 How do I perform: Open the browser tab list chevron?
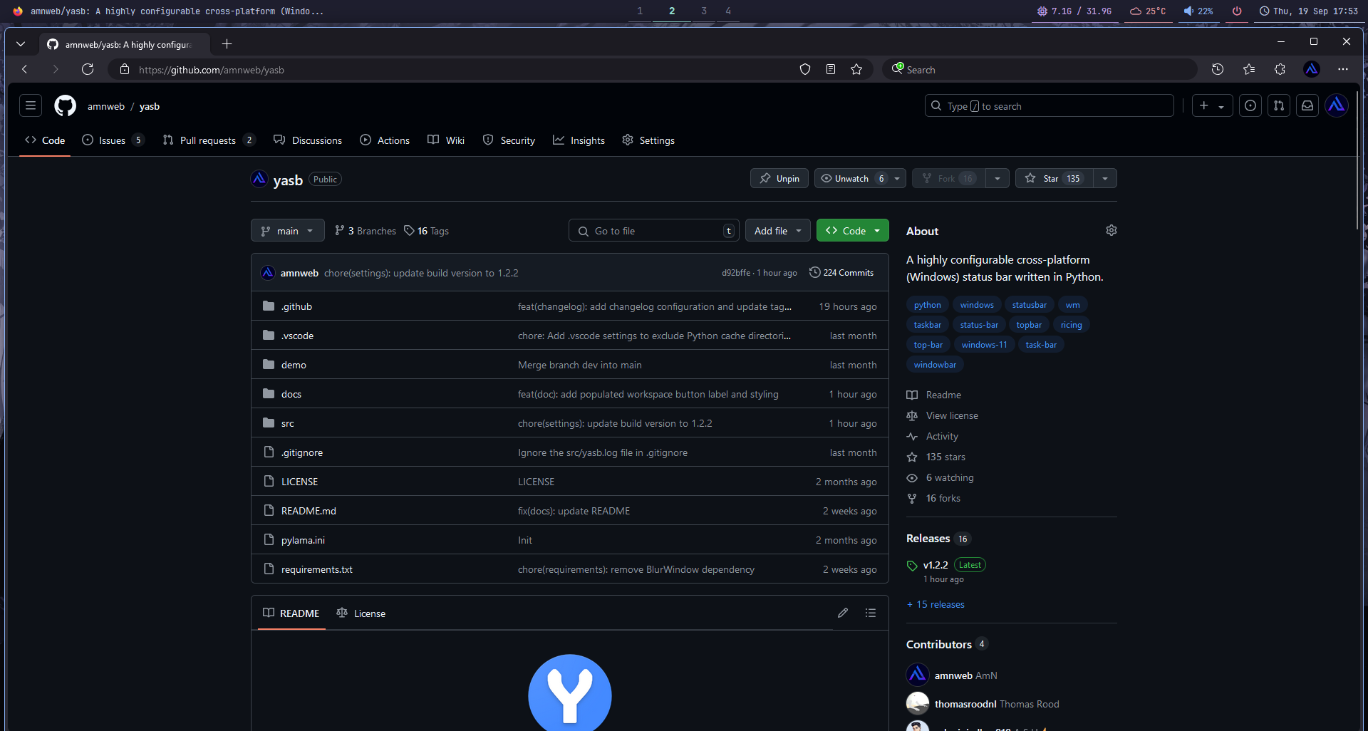pos(21,44)
